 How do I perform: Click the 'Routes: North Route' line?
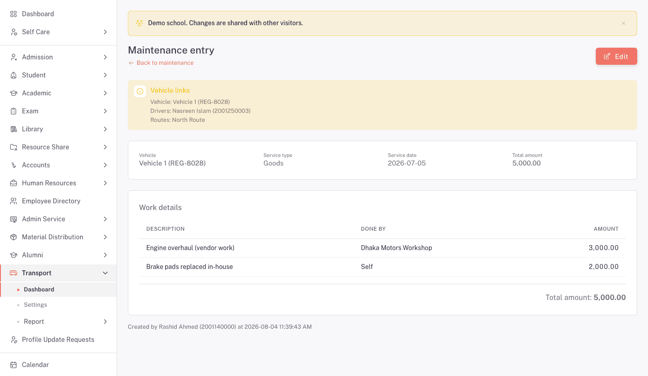178,120
